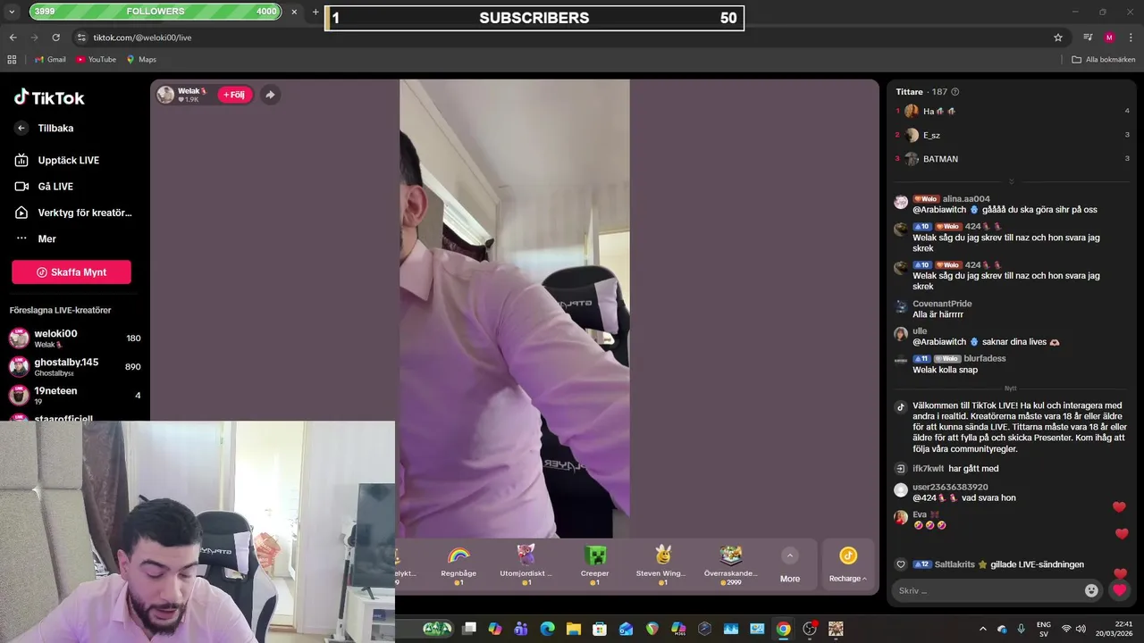This screenshot has width=1144, height=643.
Task: Click the browser back arrow
Action: [x=13, y=38]
